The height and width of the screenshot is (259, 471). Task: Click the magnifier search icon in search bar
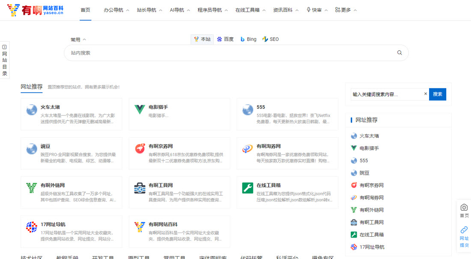point(399,53)
